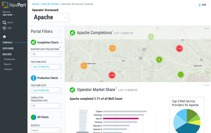
Task: Collapse the All Charts section chevron
Action: tap(61, 117)
